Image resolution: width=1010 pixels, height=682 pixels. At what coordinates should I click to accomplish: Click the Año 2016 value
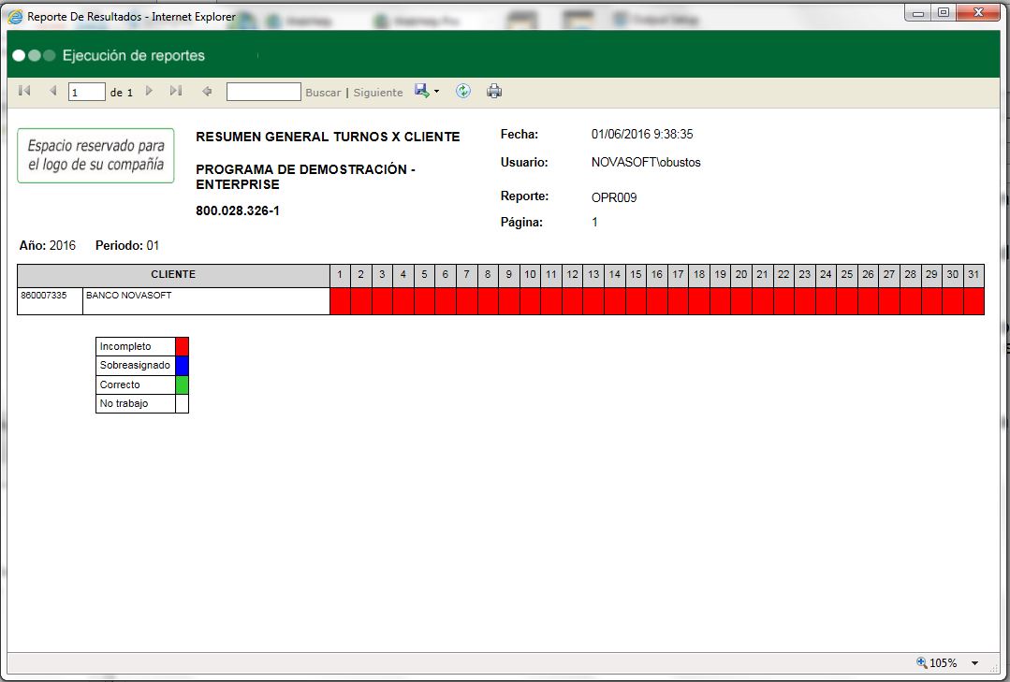pyautogui.click(x=63, y=245)
